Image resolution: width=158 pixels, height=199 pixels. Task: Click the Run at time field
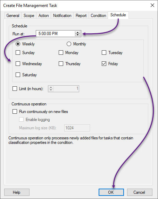click(x=56, y=34)
